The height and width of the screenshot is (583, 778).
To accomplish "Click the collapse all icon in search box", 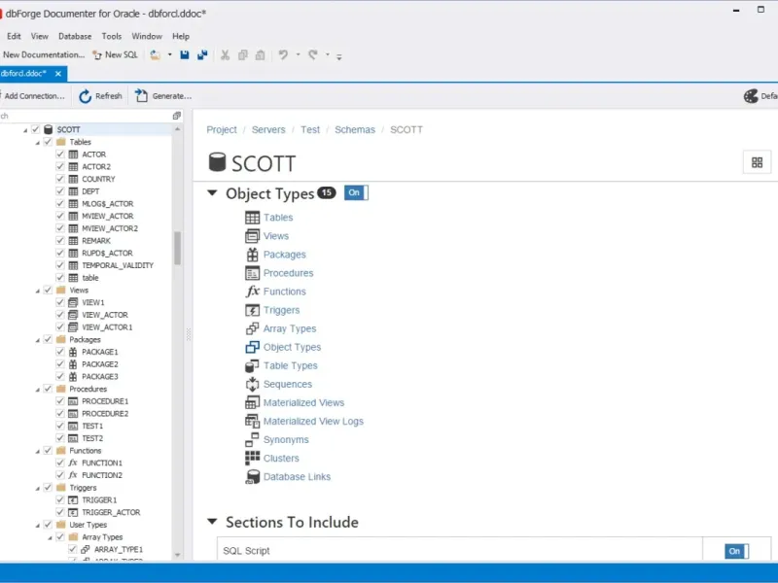I will (177, 116).
